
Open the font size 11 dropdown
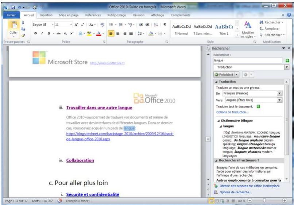pyautogui.click(x=71, y=25)
